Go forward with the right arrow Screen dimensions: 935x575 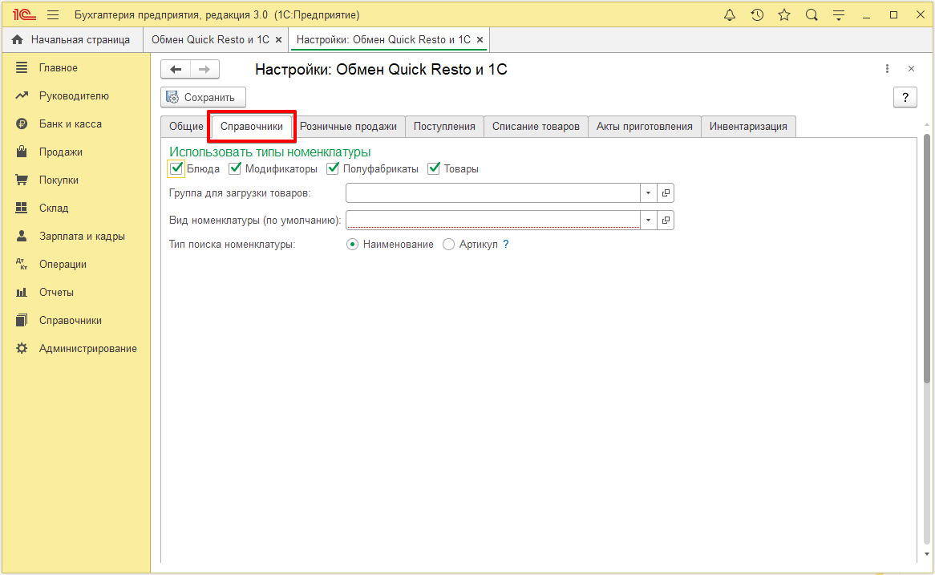click(x=204, y=69)
